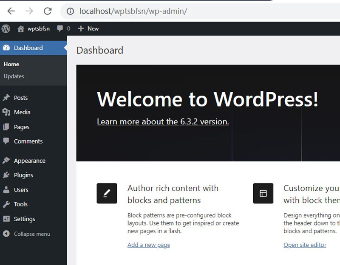
Task: Visit the wptsbfsn site name link
Action: tap(38, 28)
